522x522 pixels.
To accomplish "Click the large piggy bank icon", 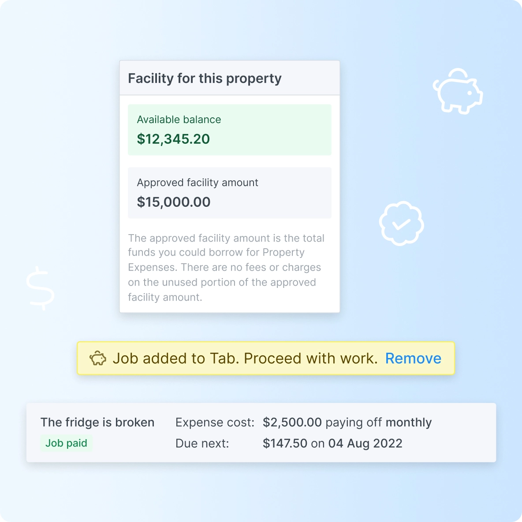I will (x=458, y=92).
